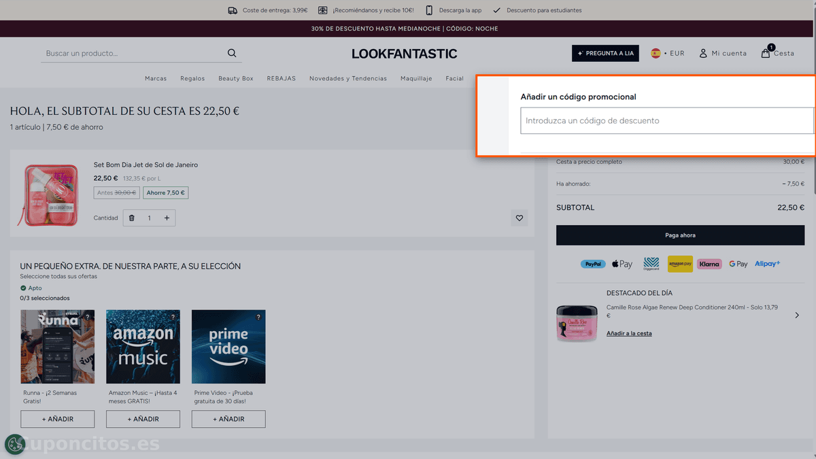Click the Paga ahora button

tap(680, 235)
